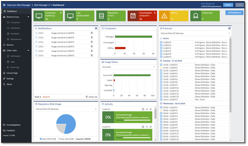The width and height of the screenshot is (248, 146).
Task: Click the CLIENT4 activity info icon
Action: click(143, 127)
